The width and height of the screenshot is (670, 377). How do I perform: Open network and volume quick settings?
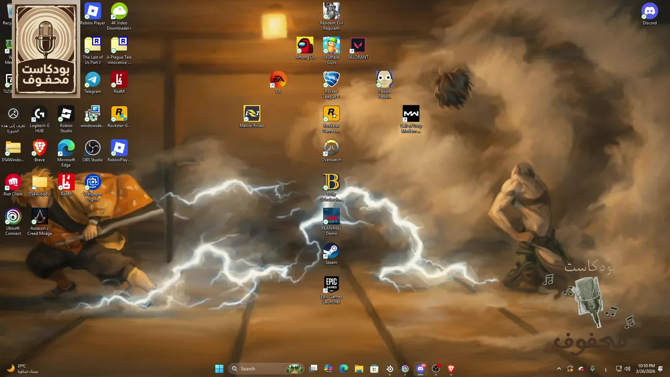pos(623,369)
